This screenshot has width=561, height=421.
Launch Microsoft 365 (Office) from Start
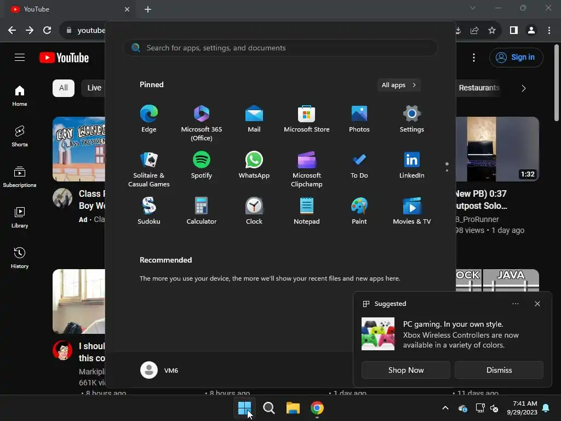coord(202,123)
